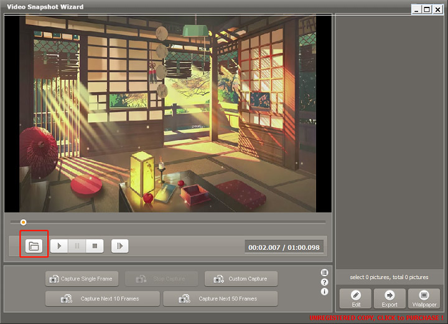Viewport: 448px width, 324px height.
Task: Open the settings list icon
Action: click(x=324, y=273)
